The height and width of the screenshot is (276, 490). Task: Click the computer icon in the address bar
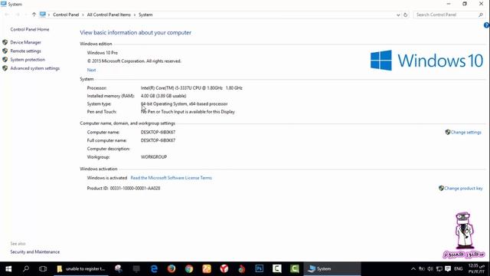43,15
